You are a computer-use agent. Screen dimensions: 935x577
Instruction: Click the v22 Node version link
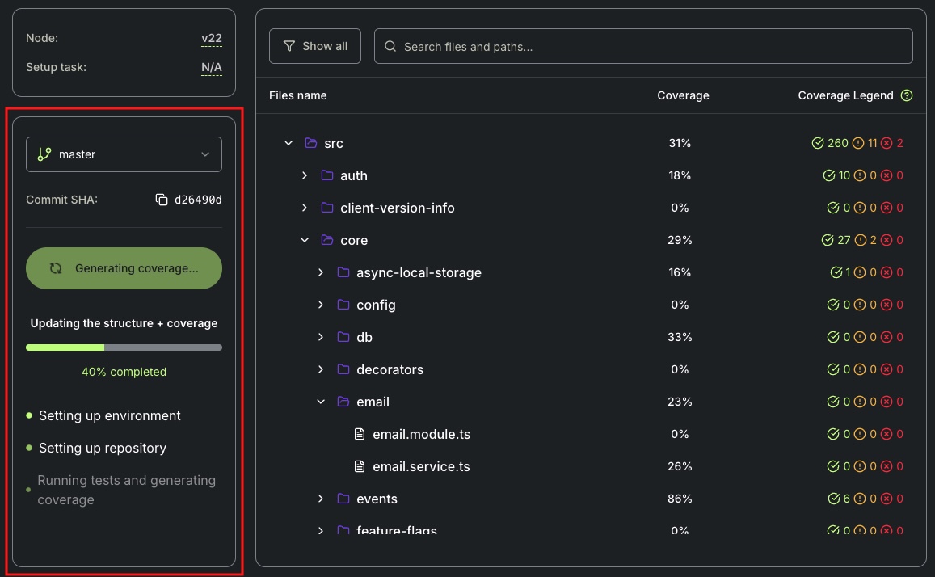(x=212, y=38)
